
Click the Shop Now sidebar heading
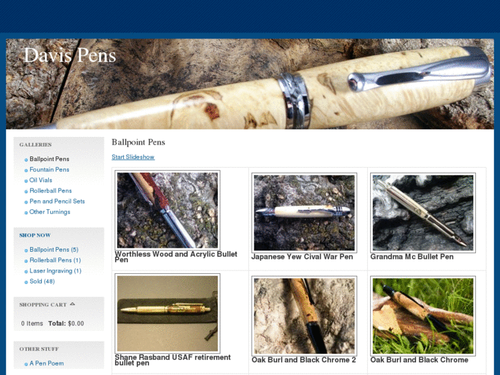click(35, 235)
